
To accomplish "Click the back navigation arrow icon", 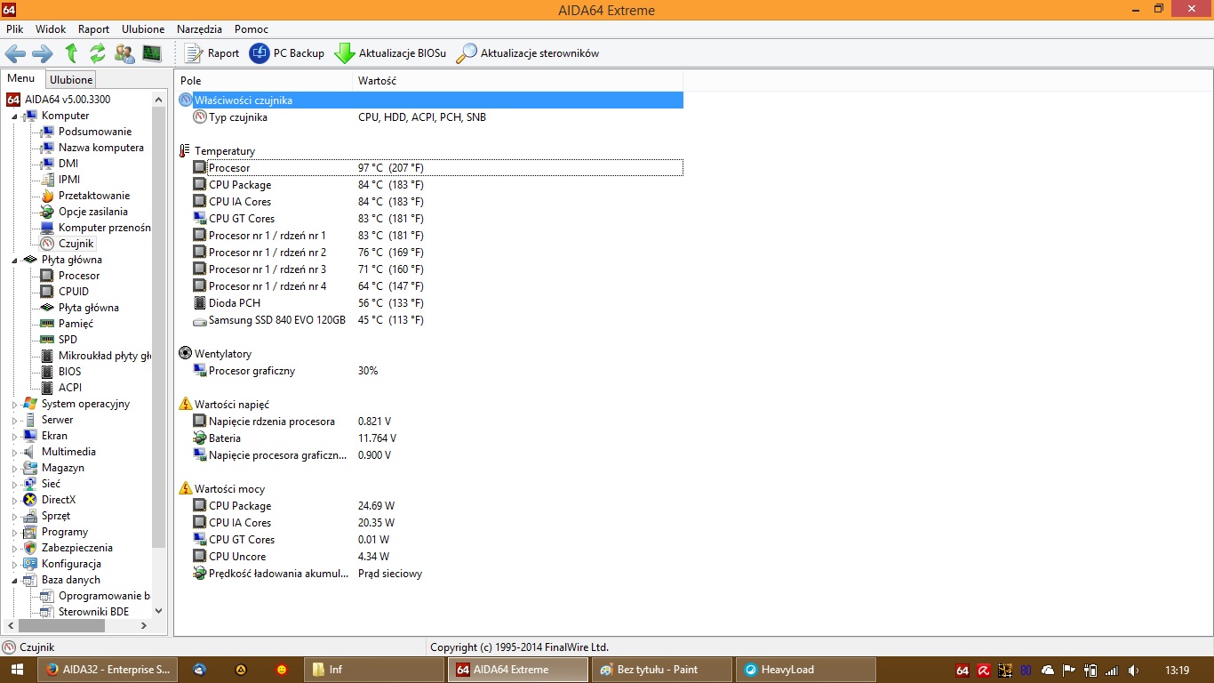I will [15, 53].
